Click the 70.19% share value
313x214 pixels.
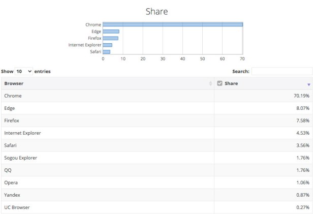click(301, 96)
